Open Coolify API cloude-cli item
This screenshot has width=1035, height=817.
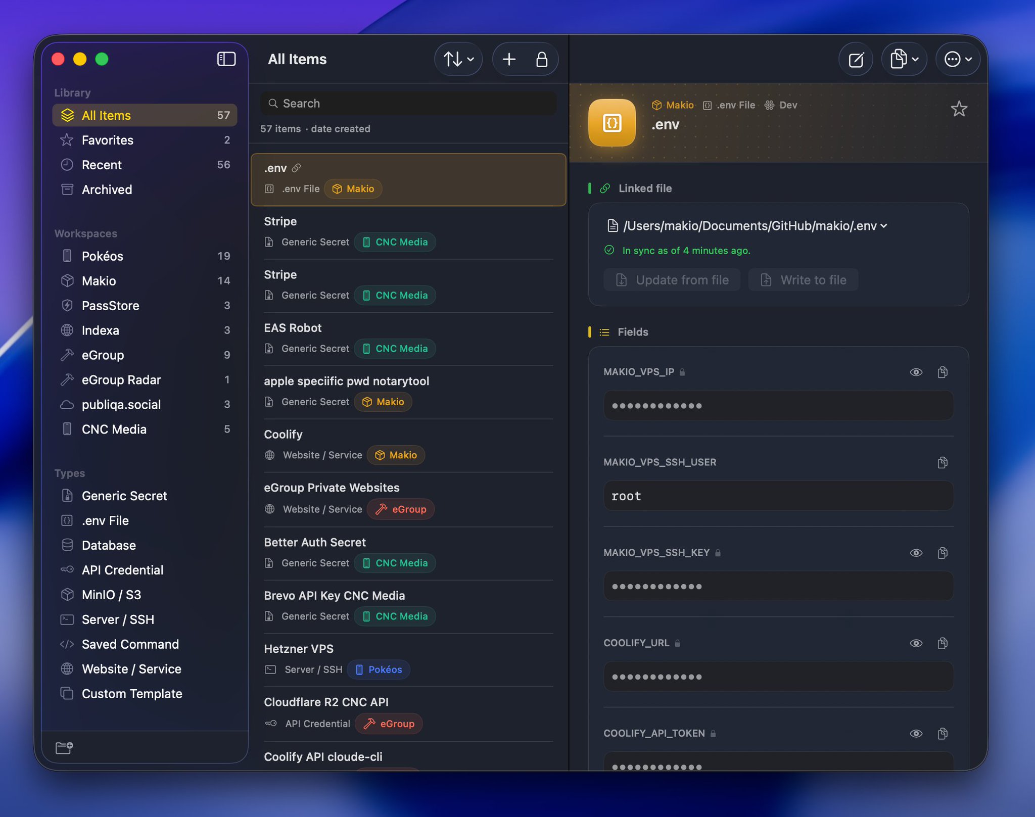click(x=408, y=757)
